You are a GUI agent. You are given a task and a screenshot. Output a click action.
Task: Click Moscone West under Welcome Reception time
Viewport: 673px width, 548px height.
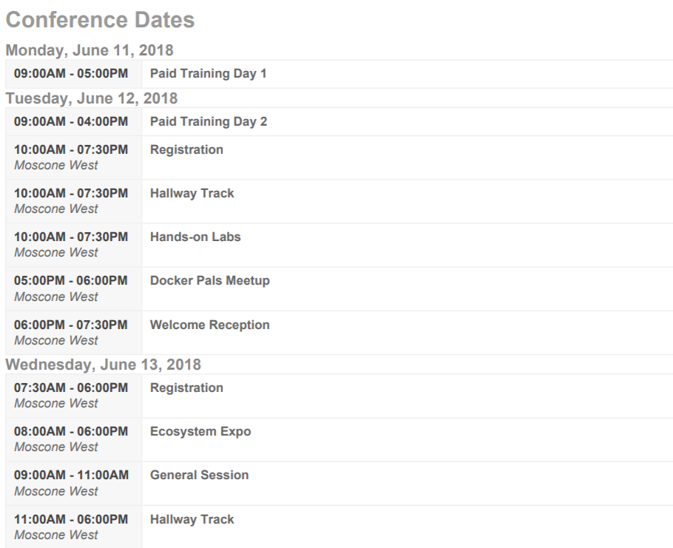point(55,340)
